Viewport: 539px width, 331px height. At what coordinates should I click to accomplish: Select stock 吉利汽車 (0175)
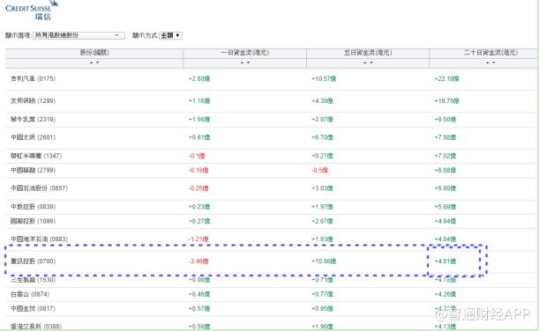point(33,78)
